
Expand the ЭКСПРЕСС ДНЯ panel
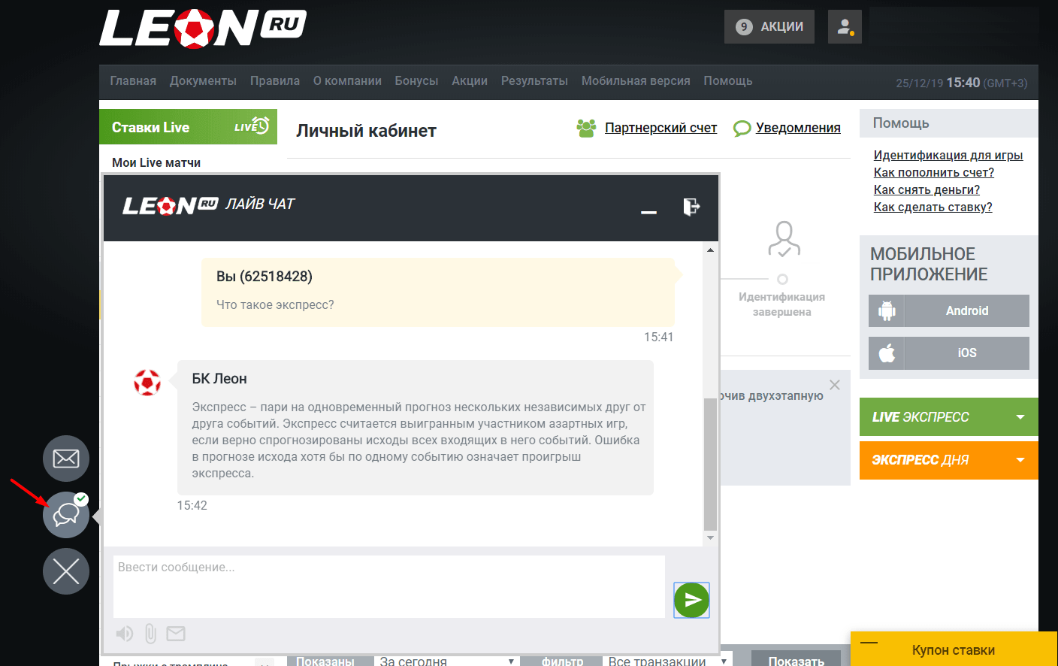[x=949, y=460]
